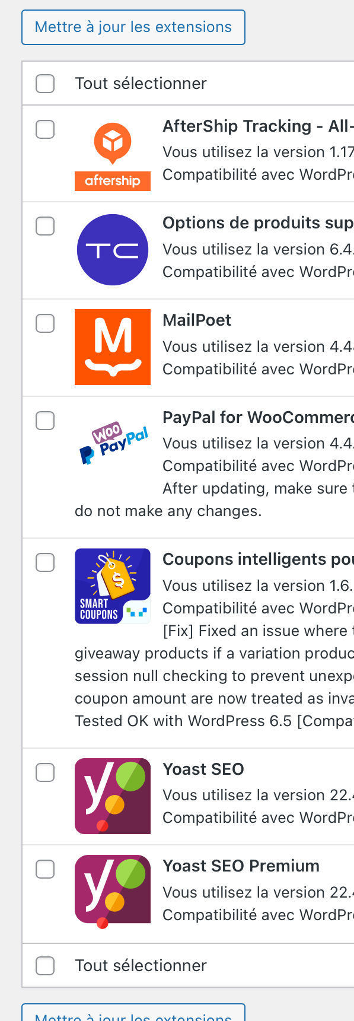Click the AfterShip plugin logo icon
Screen dimensions: 354x1021
(x=113, y=153)
